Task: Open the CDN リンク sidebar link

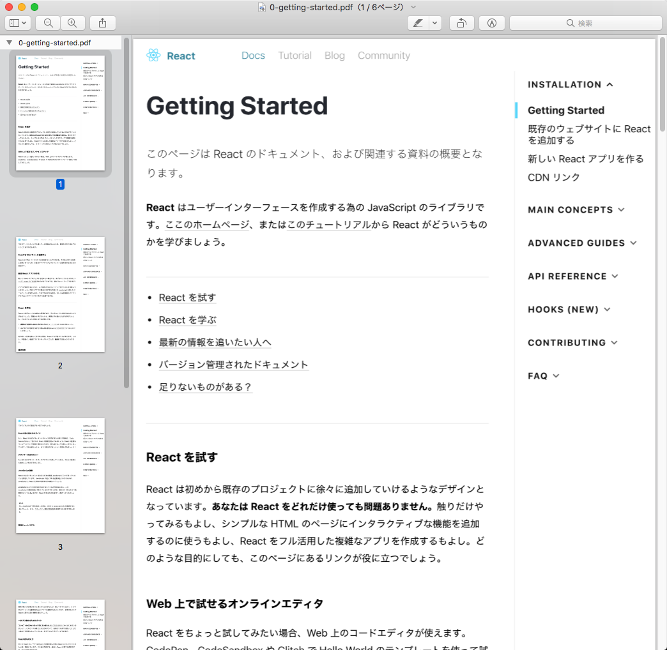Action: click(x=553, y=178)
